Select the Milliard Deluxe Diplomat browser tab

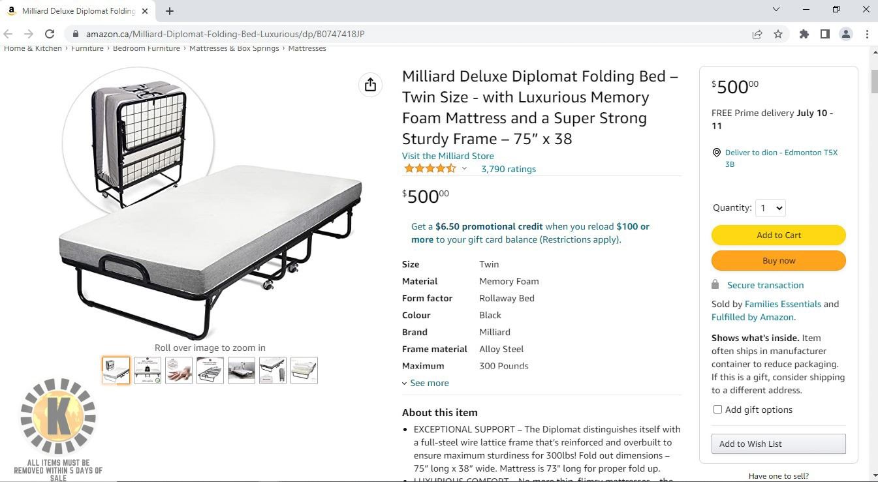(78, 11)
